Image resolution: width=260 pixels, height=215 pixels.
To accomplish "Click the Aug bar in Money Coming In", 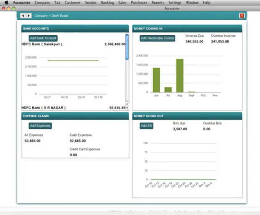I will point(180,75).
